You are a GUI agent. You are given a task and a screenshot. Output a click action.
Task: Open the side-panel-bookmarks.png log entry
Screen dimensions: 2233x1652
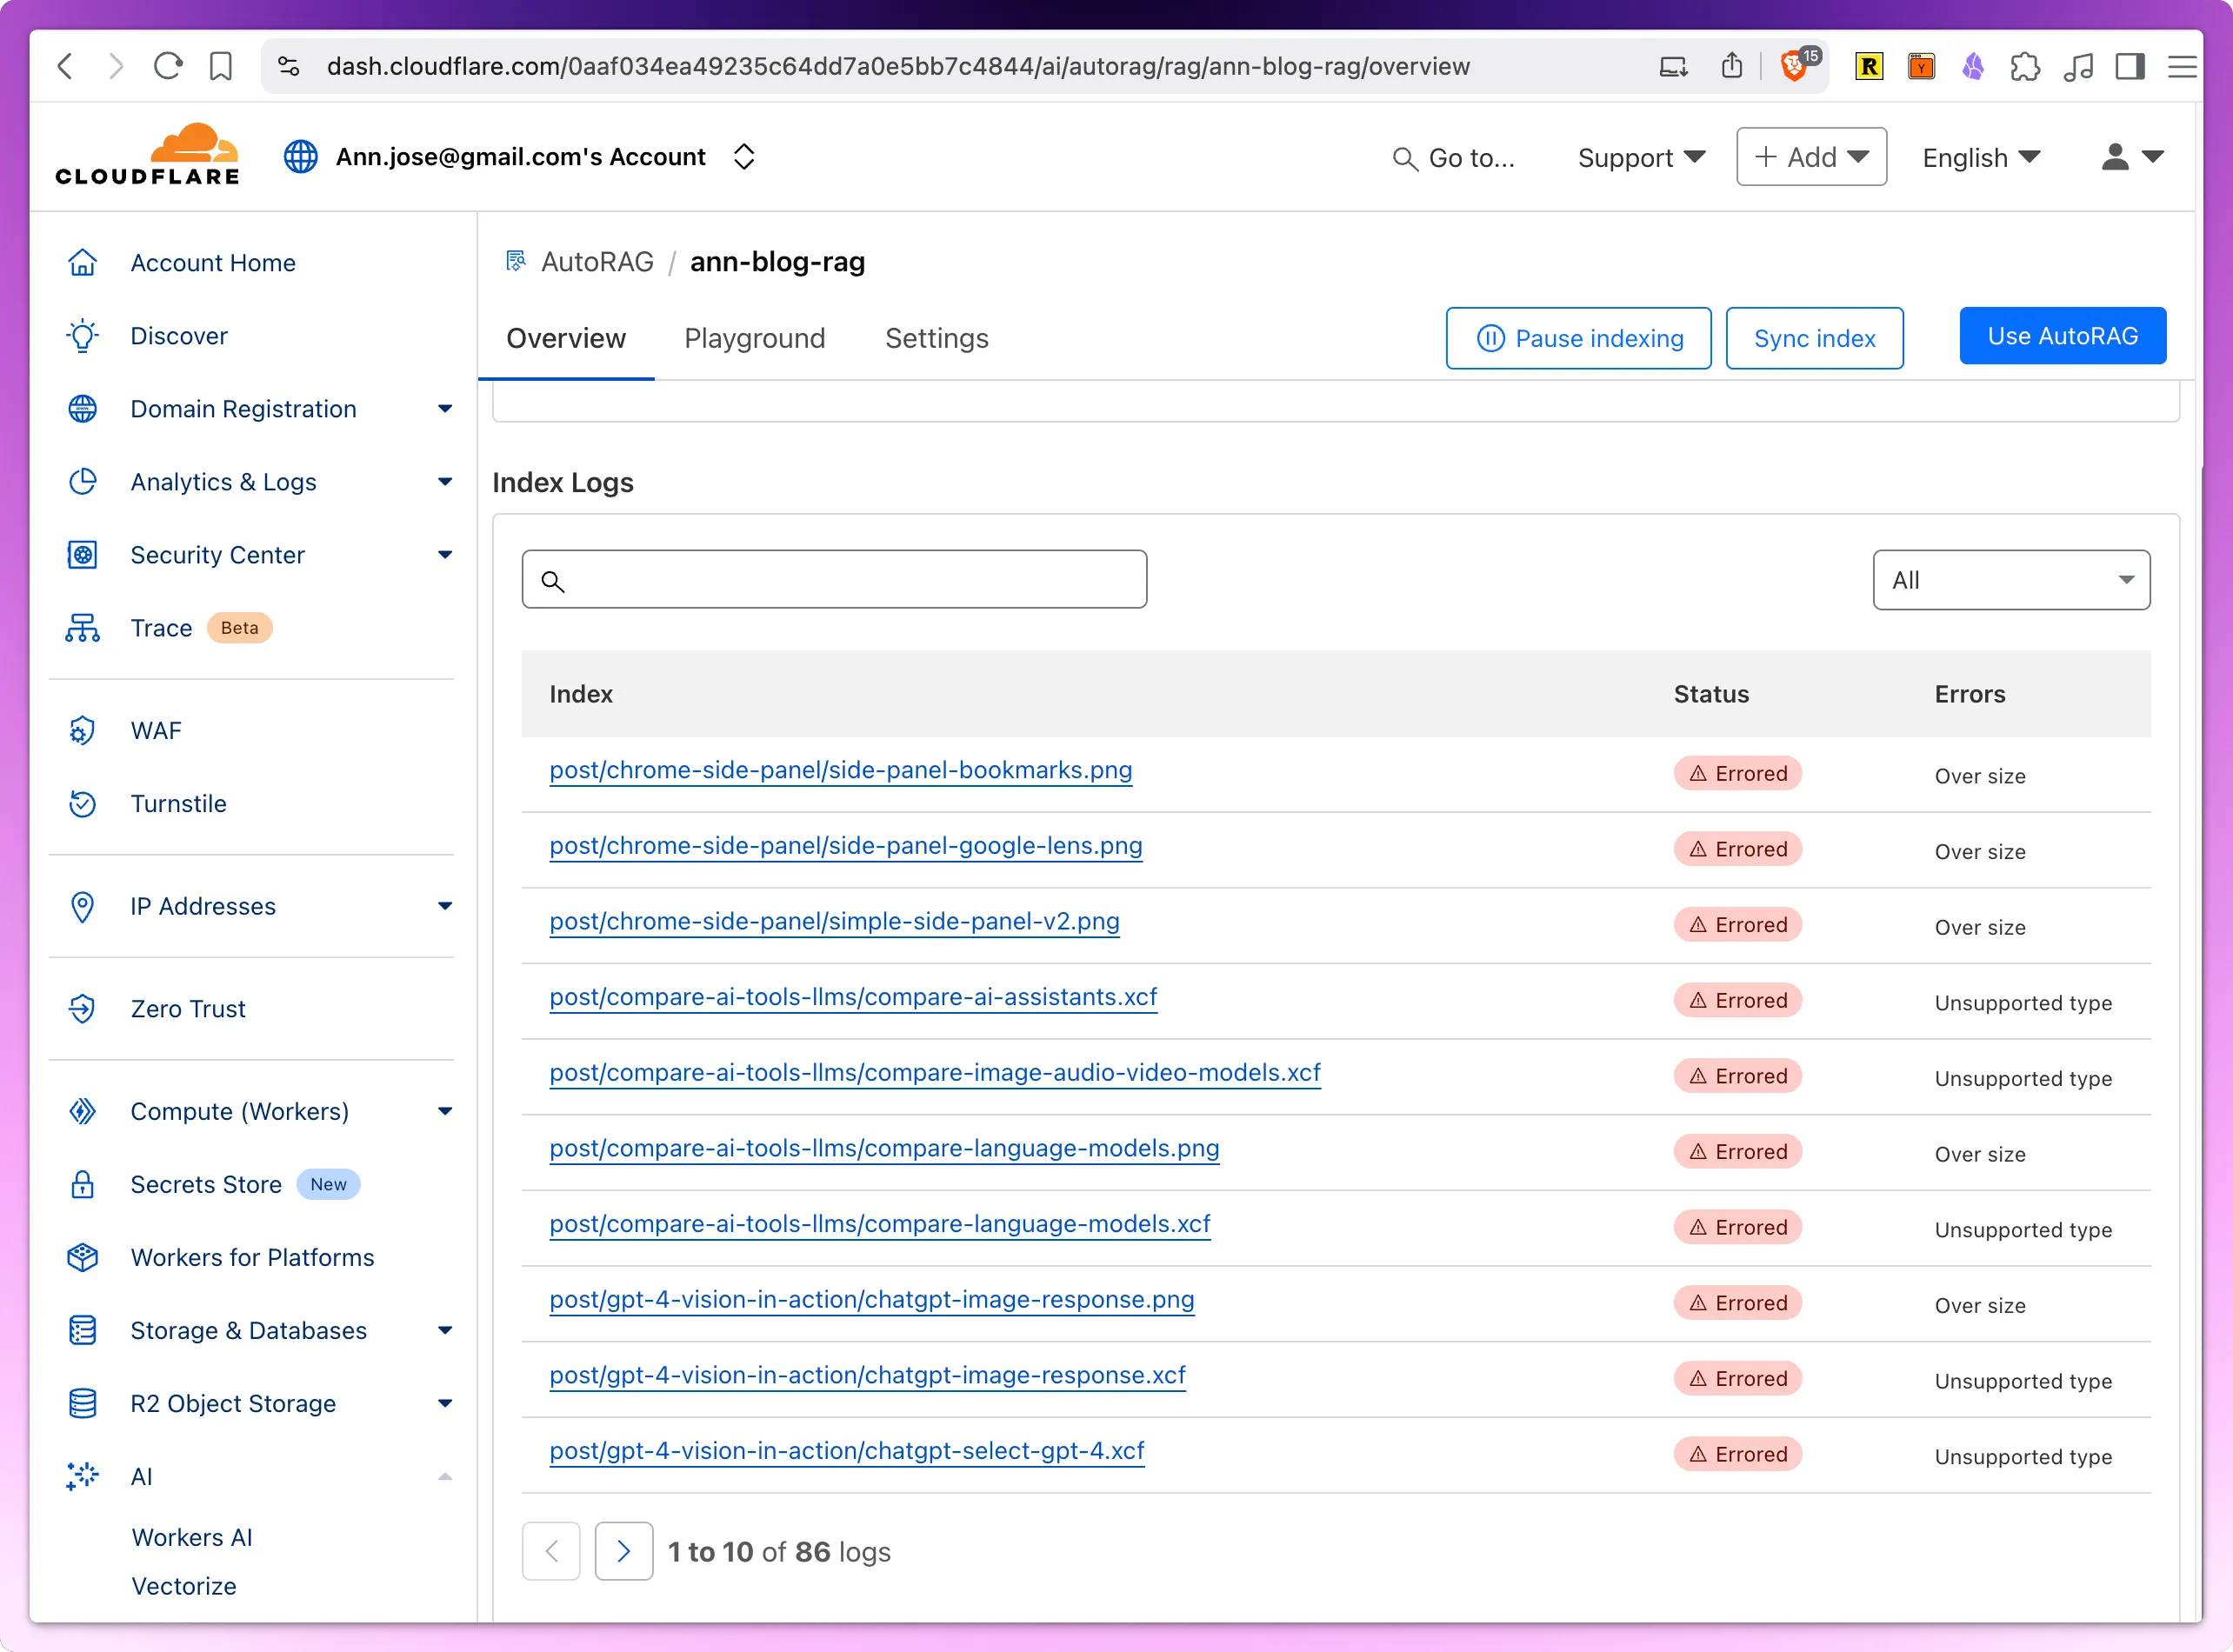[x=840, y=770]
